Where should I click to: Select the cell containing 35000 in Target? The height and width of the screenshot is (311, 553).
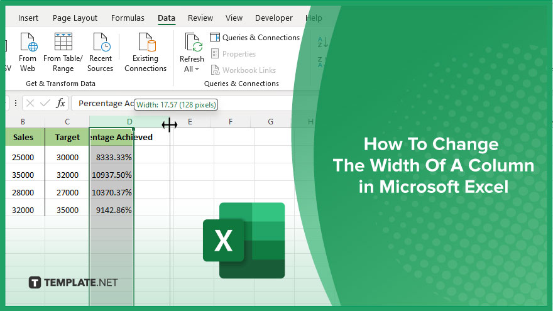tap(67, 210)
